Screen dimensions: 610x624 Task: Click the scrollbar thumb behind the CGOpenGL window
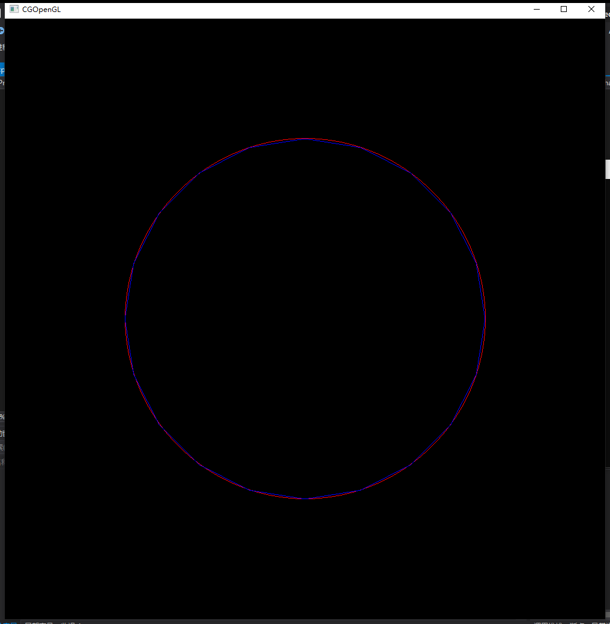click(x=608, y=169)
